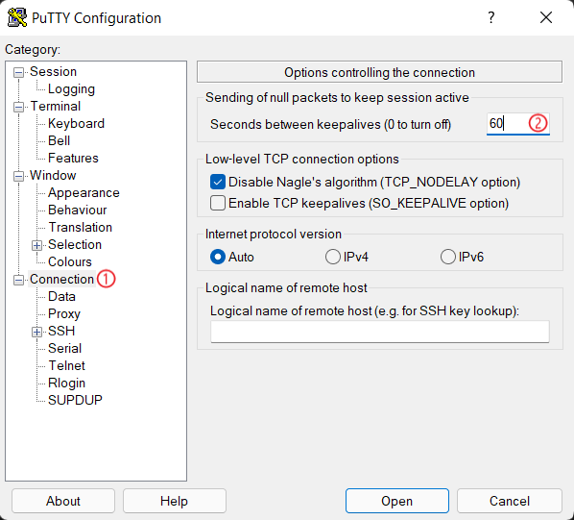574x520 pixels.
Task: Select Session category
Action: click(53, 71)
